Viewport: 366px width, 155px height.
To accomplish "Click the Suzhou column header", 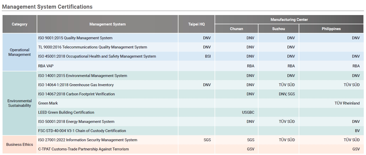I will (278, 29).
